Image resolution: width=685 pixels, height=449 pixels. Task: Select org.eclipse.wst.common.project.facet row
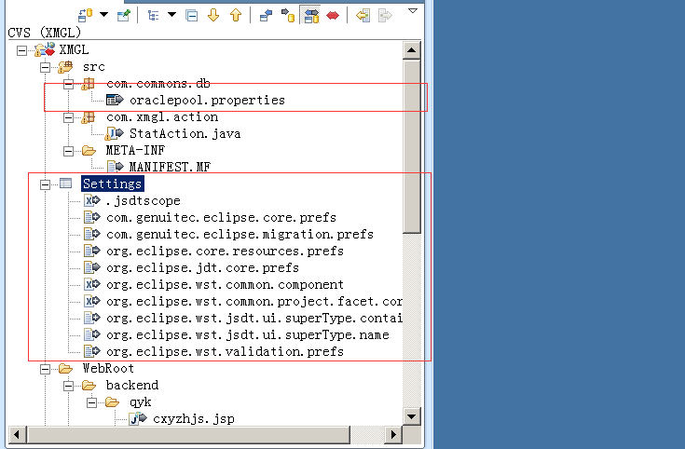[x=253, y=302]
